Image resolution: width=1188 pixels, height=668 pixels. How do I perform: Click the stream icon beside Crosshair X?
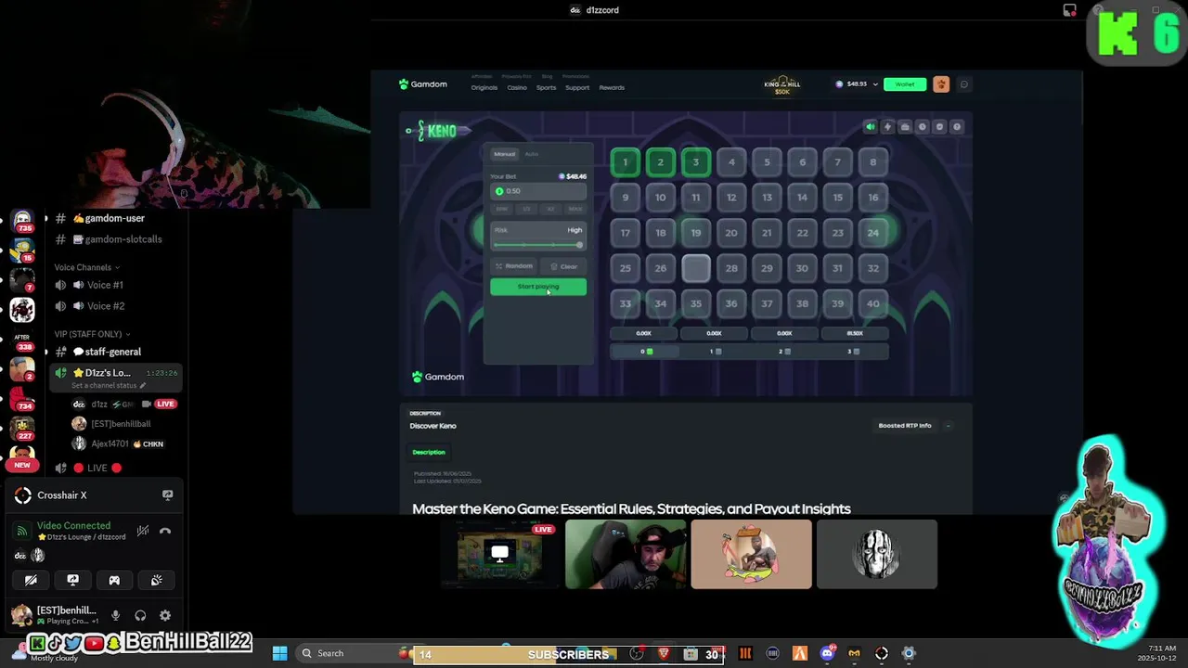pyautogui.click(x=167, y=495)
